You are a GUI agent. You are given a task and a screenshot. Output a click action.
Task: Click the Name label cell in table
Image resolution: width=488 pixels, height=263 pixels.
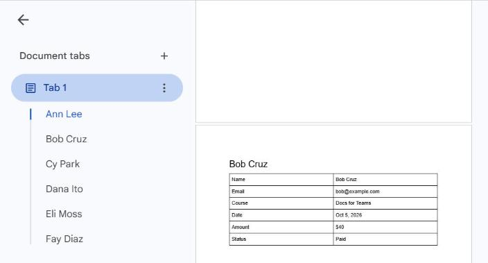click(281, 180)
